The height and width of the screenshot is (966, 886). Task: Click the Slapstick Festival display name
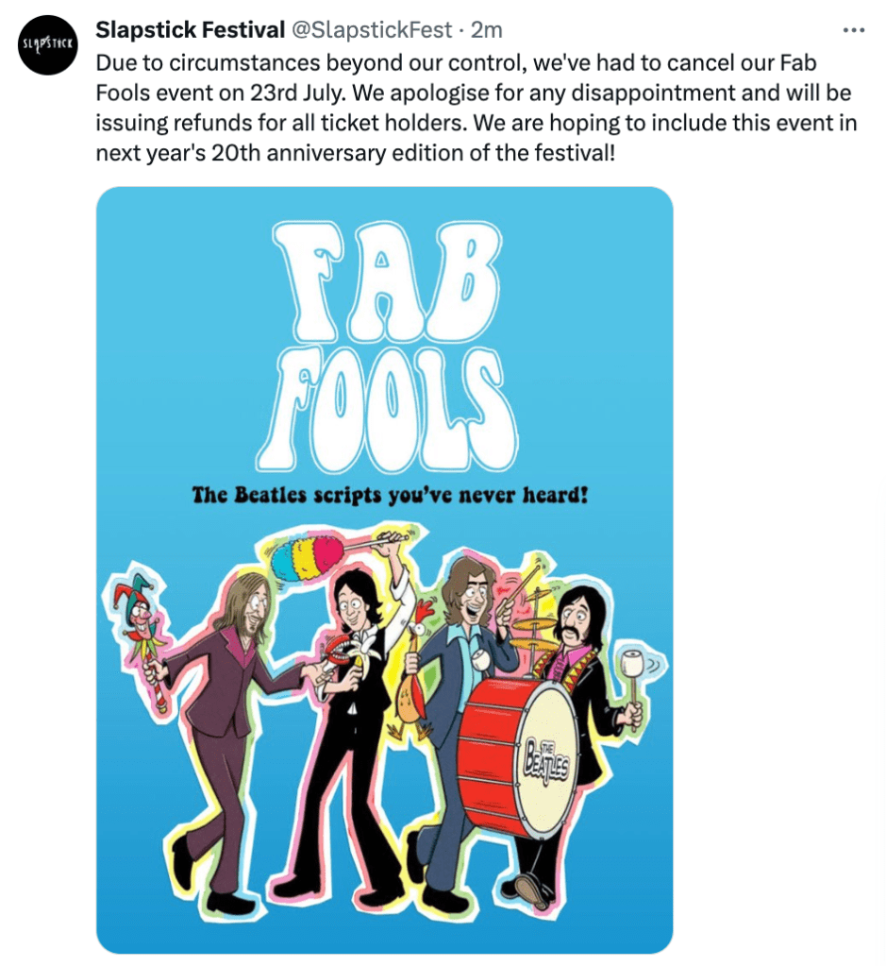point(190,29)
